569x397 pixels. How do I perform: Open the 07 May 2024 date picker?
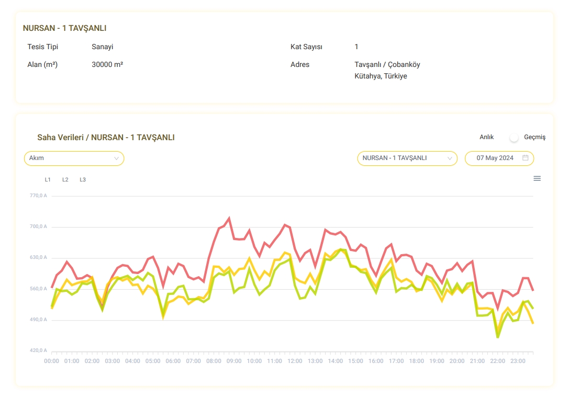pyautogui.click(x=495, y=158)
